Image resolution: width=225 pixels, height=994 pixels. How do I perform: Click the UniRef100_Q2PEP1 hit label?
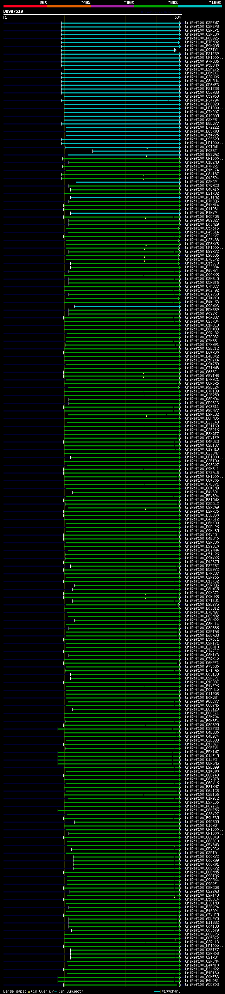(202, 30)
